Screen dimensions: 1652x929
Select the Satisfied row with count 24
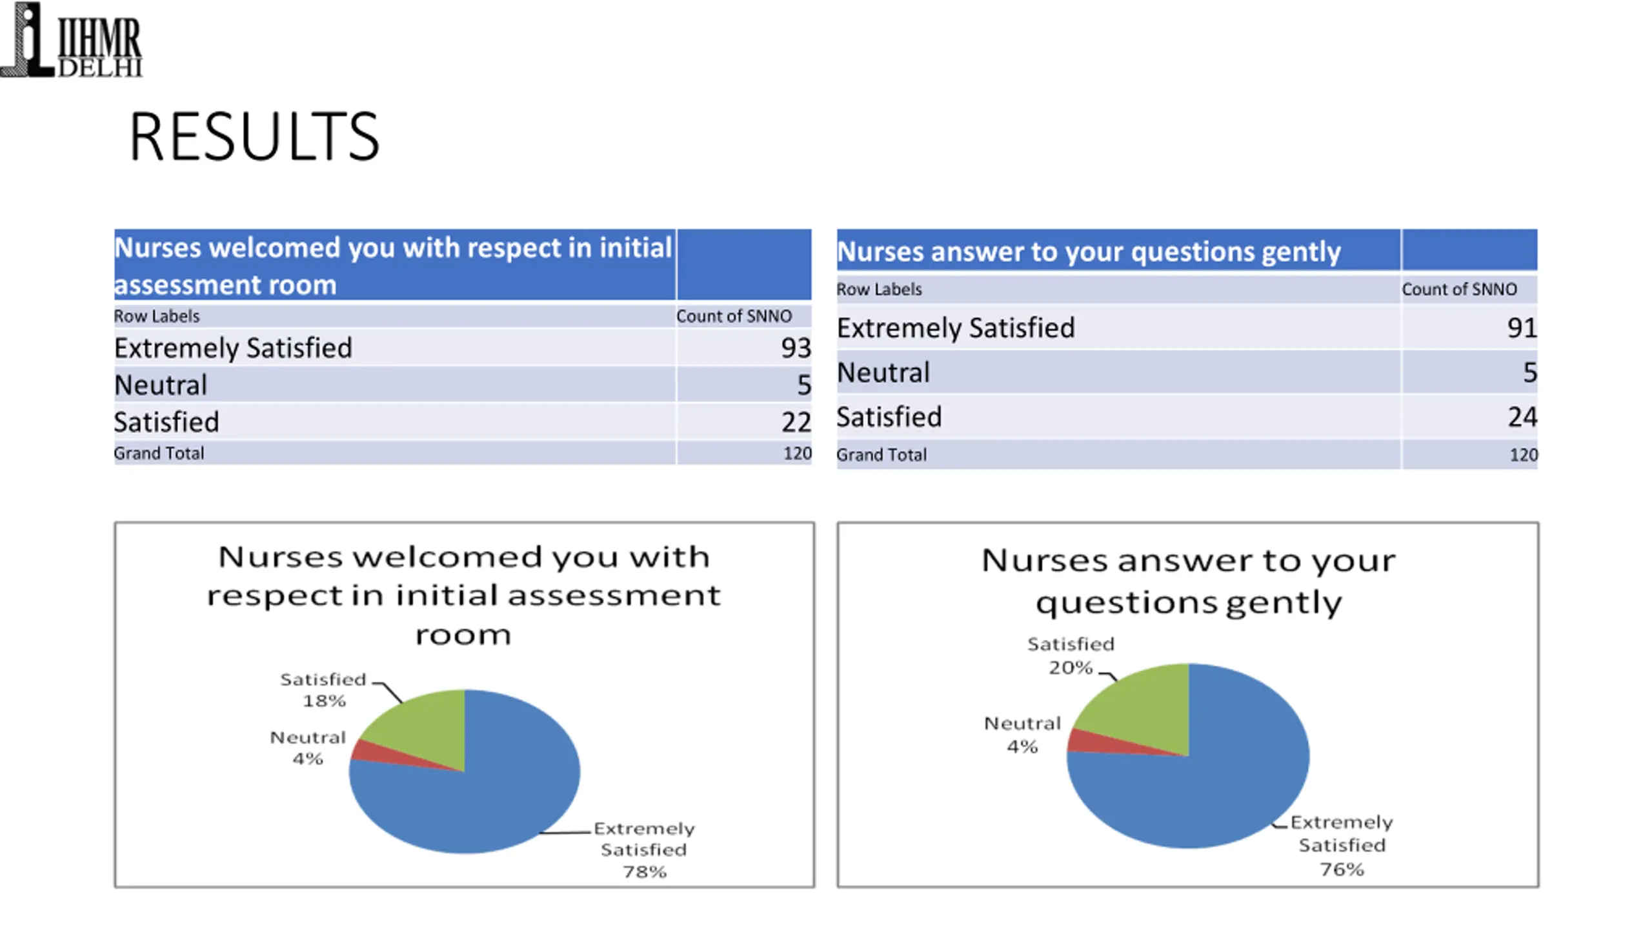(1187, 417)
